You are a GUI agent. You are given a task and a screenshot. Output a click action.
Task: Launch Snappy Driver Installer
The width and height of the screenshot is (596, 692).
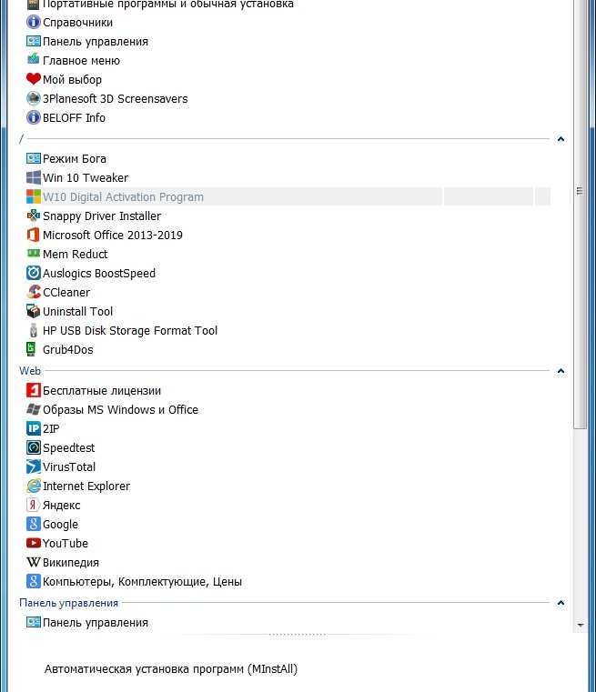tap(102, 216)
